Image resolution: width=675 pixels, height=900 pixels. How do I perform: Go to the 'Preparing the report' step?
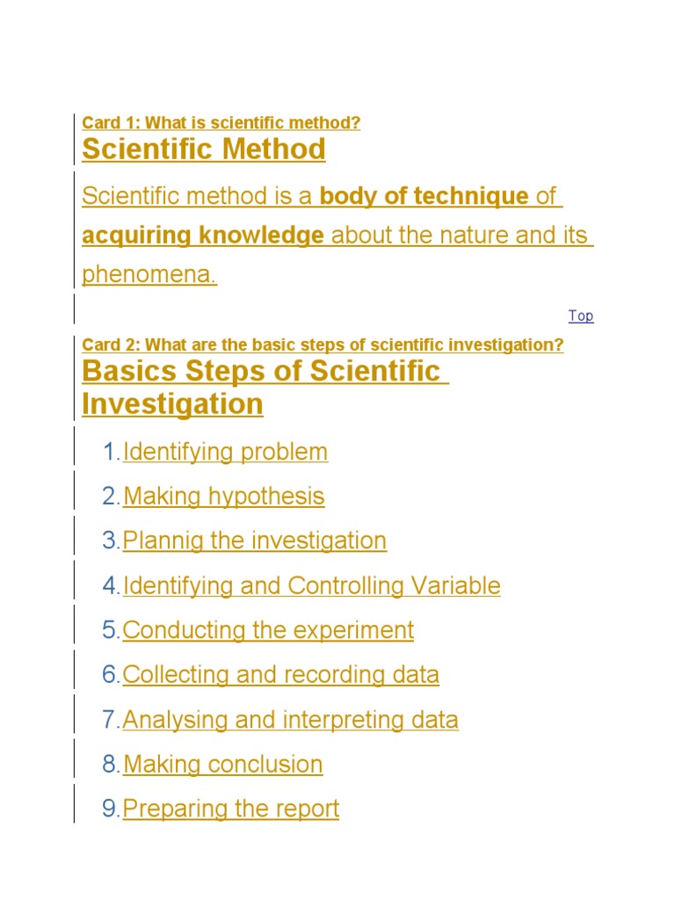pos(230,809)
